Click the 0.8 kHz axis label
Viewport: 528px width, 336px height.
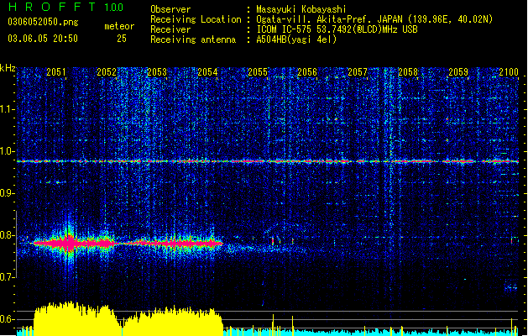(8, 235)
